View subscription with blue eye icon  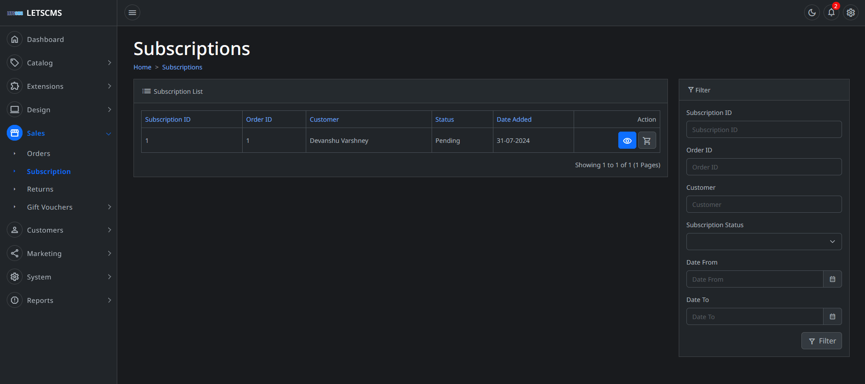pyautogui.click(x=627, y=141)
